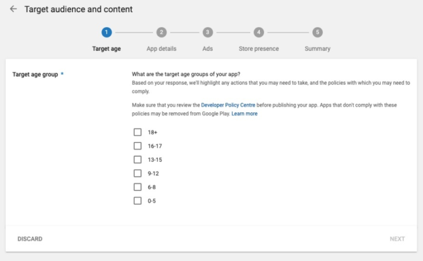Check the 0-5 age group box

click(x=138, y=201)
